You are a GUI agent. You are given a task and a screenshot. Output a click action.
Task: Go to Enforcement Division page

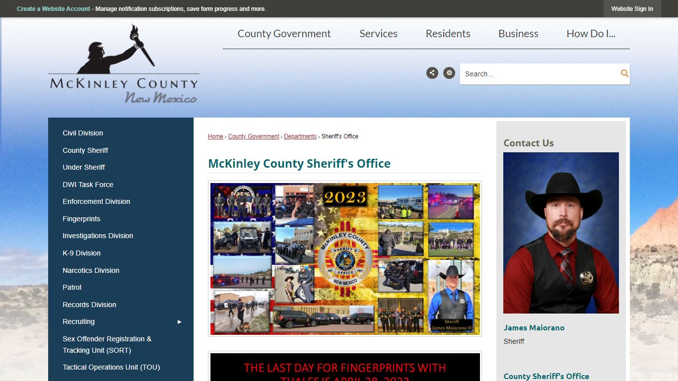[x=96, y=201]
